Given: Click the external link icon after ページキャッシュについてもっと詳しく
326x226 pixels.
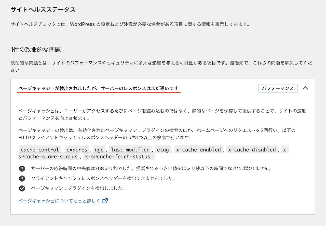Looking at the screenshot, I should (105, 201).
